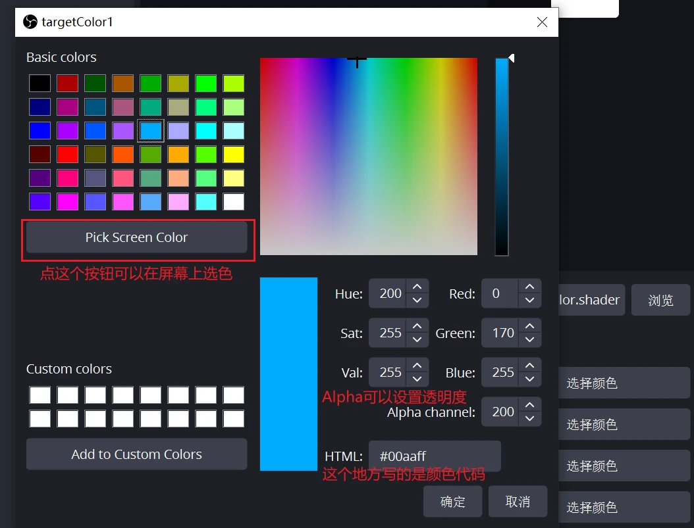Click Add to Custom Colors button
This screenshot has height=528, width=694.
click(x=137, y=454)
